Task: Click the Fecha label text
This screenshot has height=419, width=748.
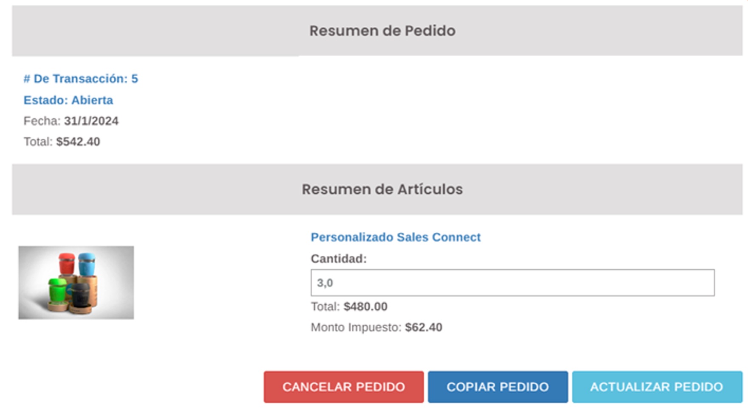Action: click(42, 121)
